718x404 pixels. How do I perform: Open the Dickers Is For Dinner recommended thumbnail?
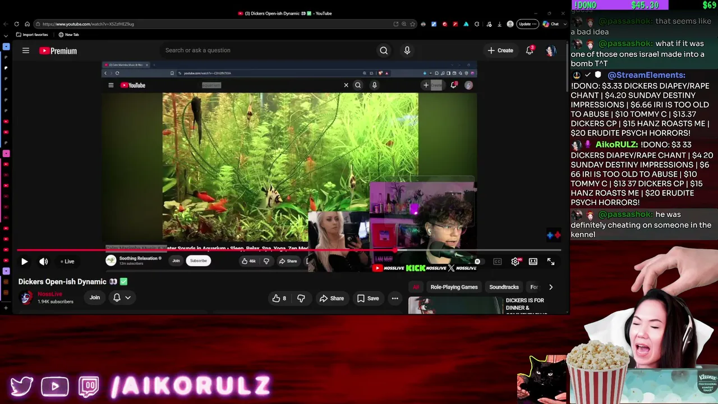coord(455,306)
